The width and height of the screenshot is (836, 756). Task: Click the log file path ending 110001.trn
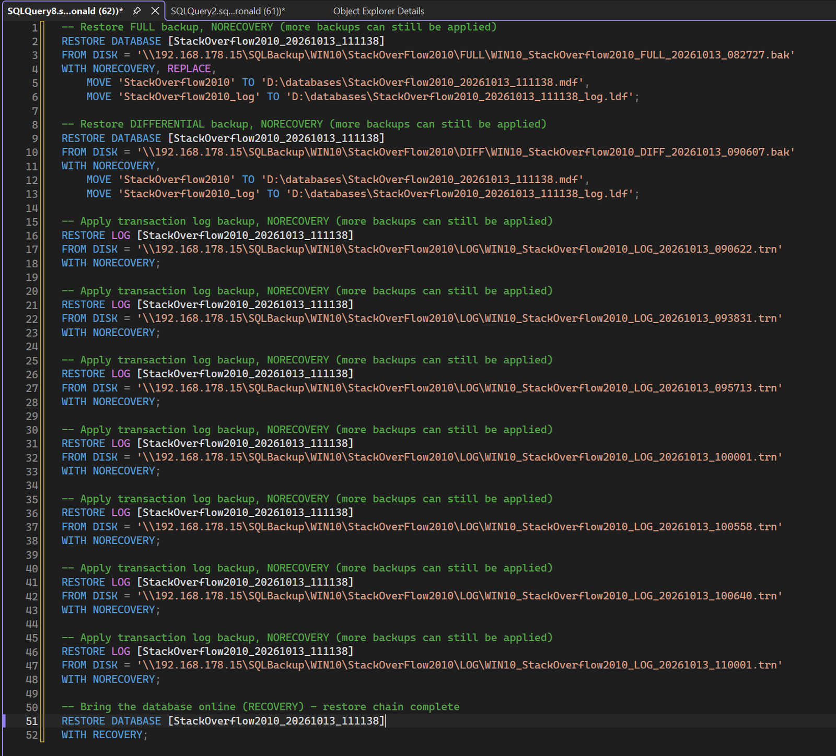coord(460,665)
